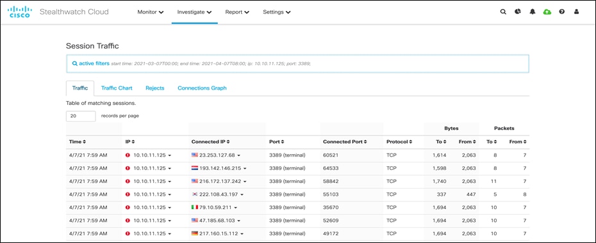Click the Italian flag beside 79.10.59.211

click(x=195, y=207)
